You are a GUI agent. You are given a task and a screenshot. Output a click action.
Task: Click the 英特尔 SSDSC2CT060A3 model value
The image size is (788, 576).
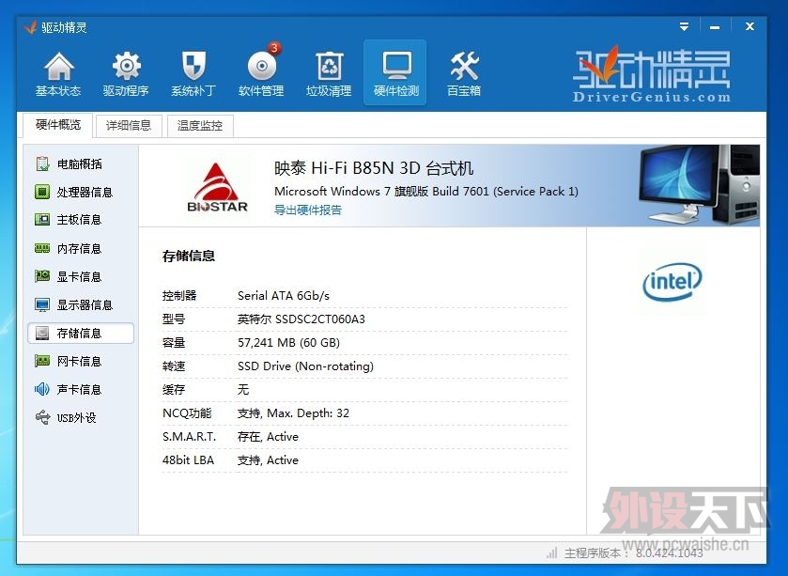coord(301,319)
